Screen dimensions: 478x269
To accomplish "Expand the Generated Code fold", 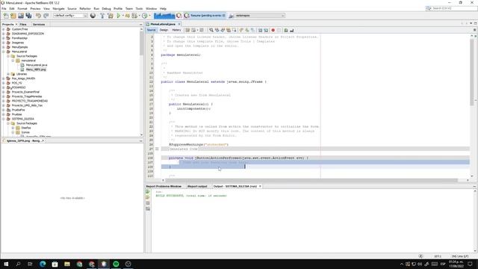I will pos(157,149).
